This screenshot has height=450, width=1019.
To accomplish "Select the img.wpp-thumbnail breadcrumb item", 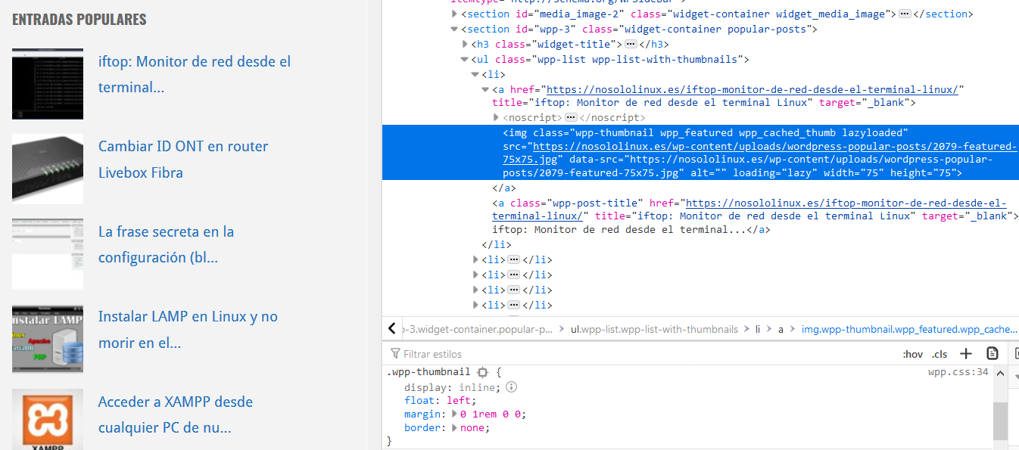I will coord(908,330).
